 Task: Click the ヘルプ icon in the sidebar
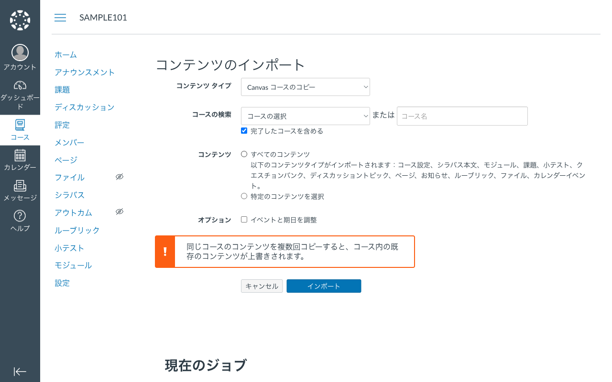(x=20, y=214)
